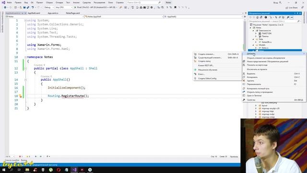Open the Справка menu
This screenshot has height=173, width=307.
119,2
